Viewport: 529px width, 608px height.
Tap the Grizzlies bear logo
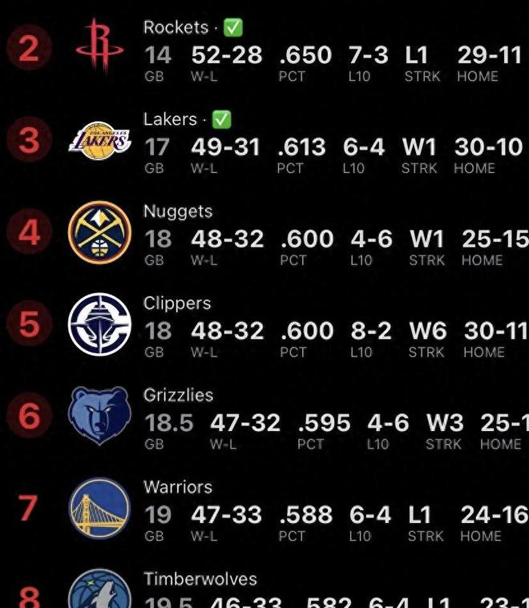click(x=99, y=415)
